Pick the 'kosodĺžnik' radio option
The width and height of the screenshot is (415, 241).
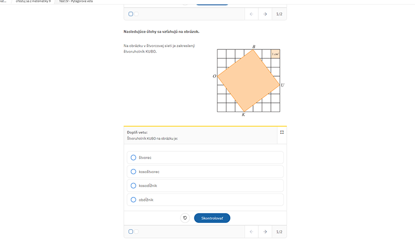(x=205, y=186)
